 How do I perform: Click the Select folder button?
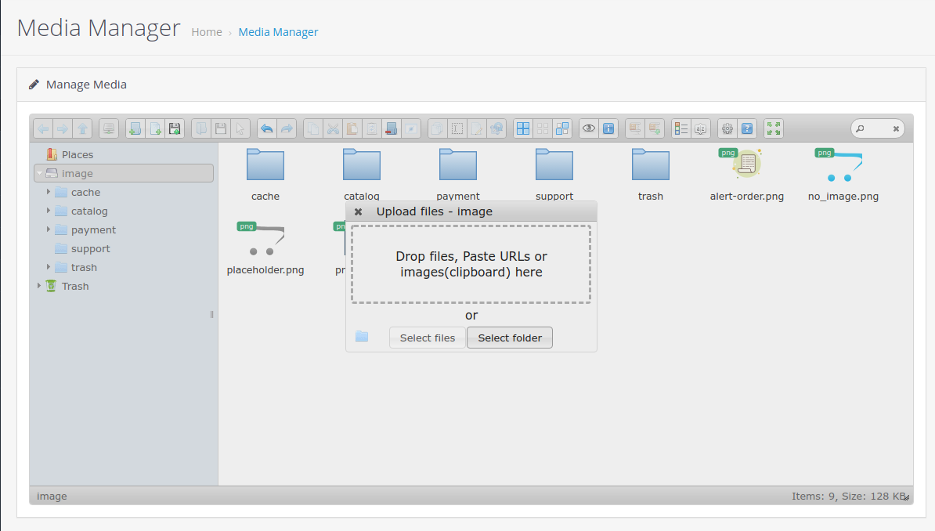(x=509, y=338)
